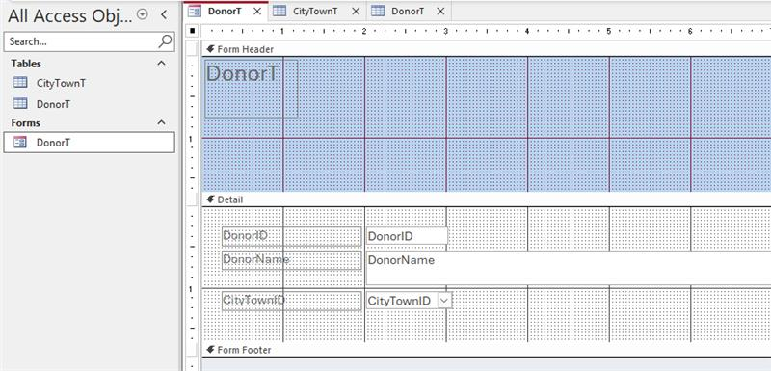The height and width of the screenshot is (371, 771).
Task: Select the DonorID text box control
Action: [x=407, y=236]
